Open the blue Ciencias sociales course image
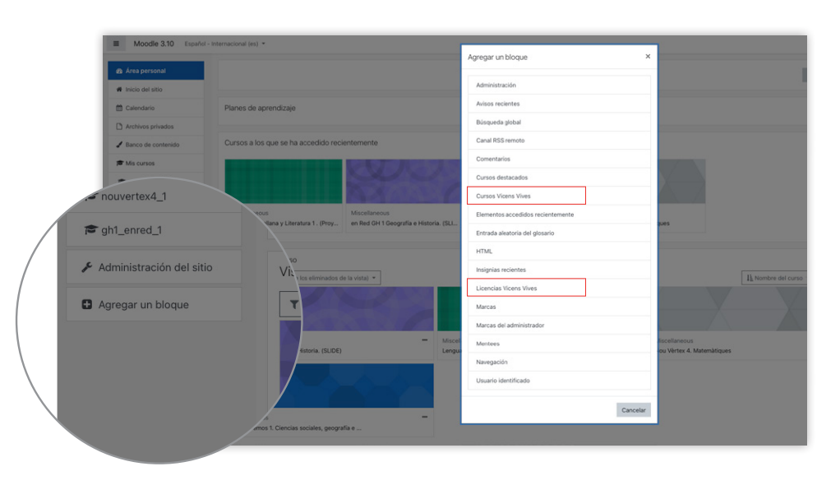 coord(357,386)
